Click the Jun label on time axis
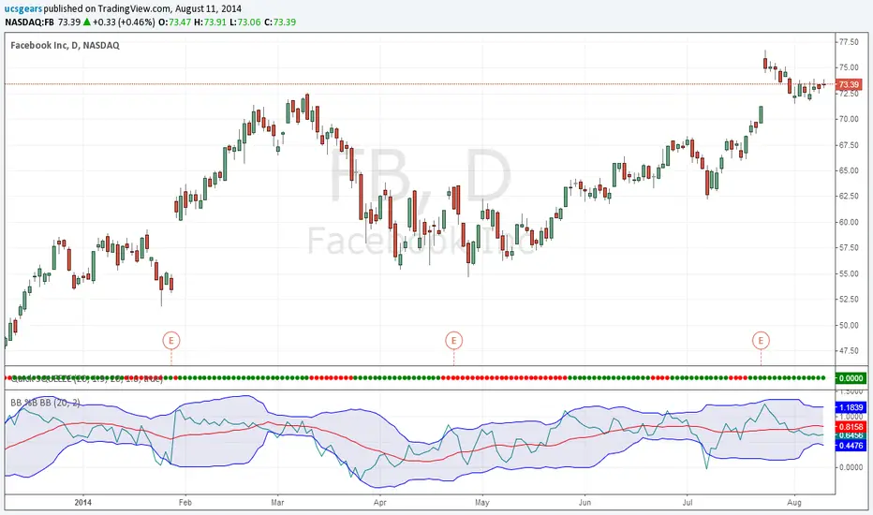The height and width of the screenshot is (515, 873). tap(584, 502)
